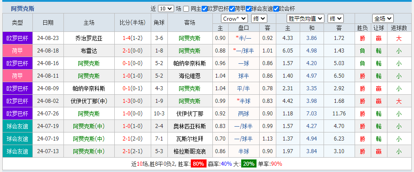Open 帕纳辛奈科斯 home team on 24-08-09
The height and width of the screenshot is (172, 414).
click(x=89, y=88)
